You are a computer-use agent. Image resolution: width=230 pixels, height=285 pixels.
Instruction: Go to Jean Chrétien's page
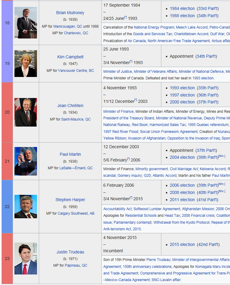coord(70,106)
